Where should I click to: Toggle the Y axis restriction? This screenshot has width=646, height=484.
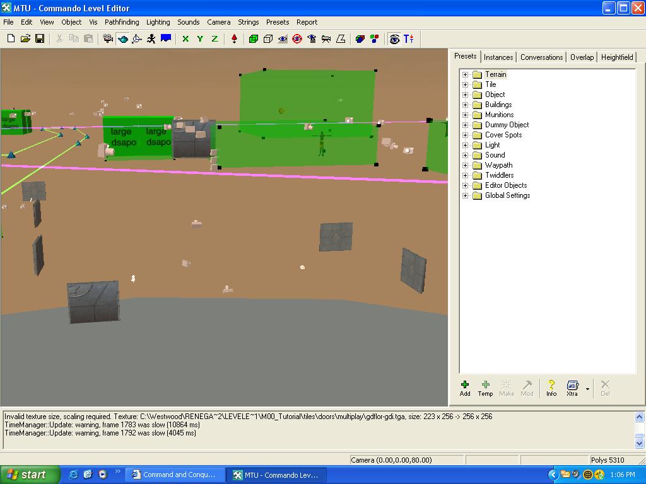[200, 39]
